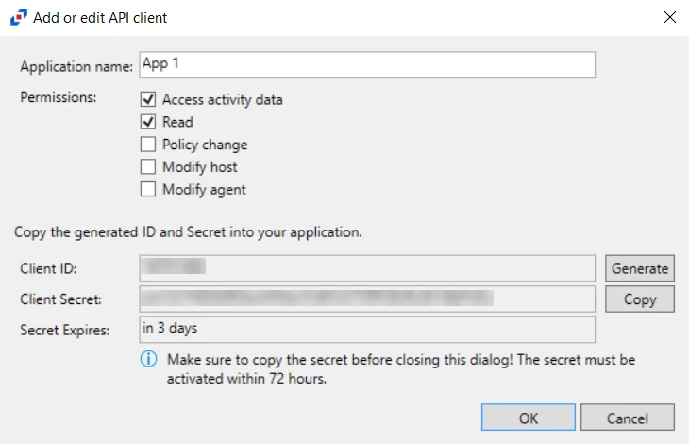Enable the Modify agent permission
689x444 pixels.
[x=148, y=189]
